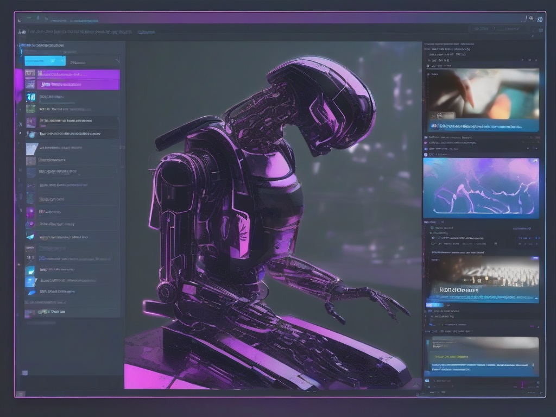Click the underlined blue link in the top toolbar
The image size is (556, 417).
(146, 32)
